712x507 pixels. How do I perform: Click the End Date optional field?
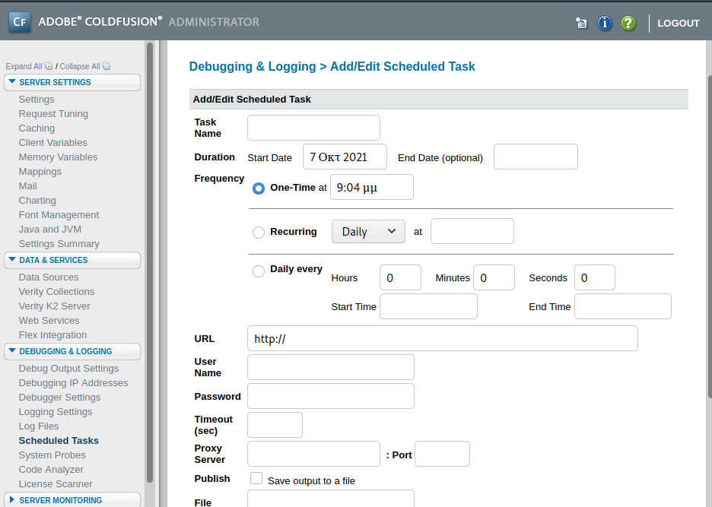coord(536,157)
